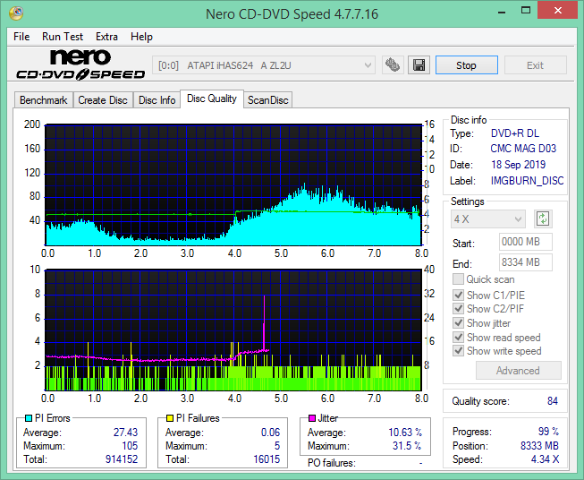The width and height of the screenshot is (584, 480).
Task: Click the refresh settings icon beside speed
Action: click(543, 219)
